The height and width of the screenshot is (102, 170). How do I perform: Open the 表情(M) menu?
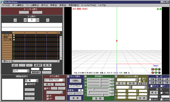point(63,5)
